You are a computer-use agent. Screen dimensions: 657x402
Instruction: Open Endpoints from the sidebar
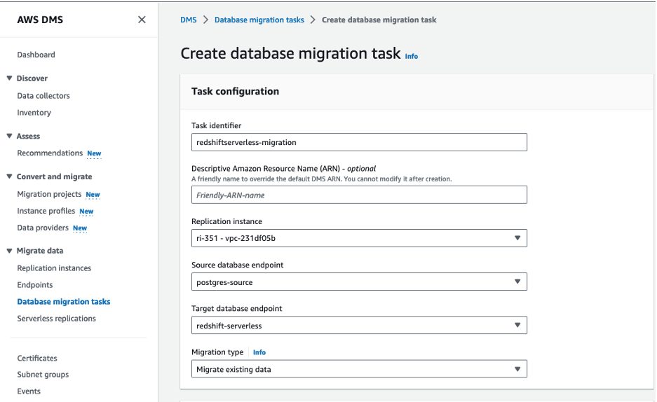[x=35, y=285]
